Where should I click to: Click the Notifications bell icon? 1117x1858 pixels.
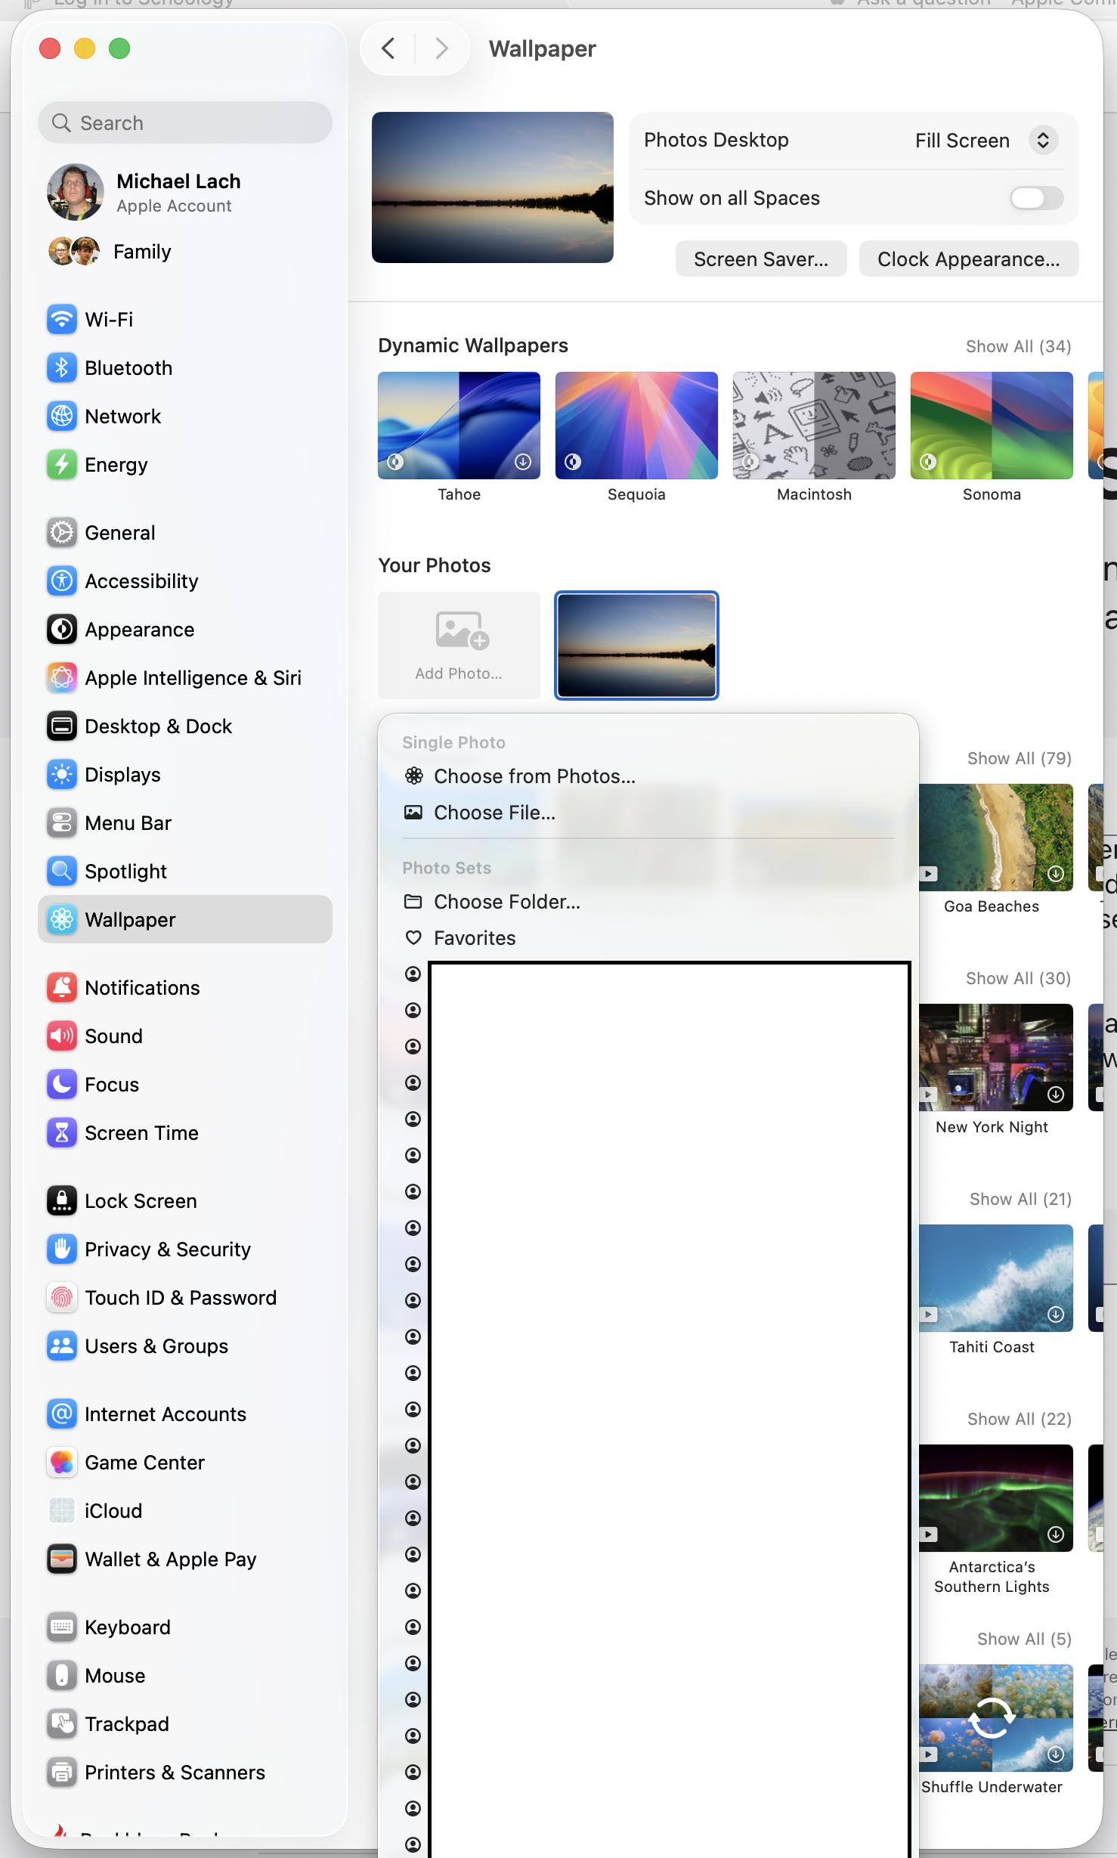(x=62, y=988)
